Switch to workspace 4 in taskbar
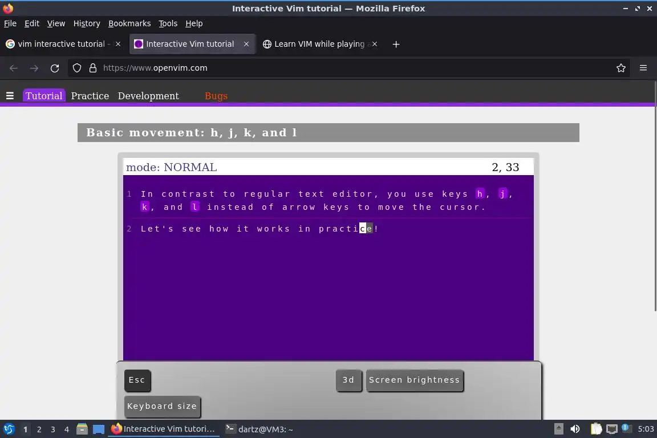The image size is (657, 438). pos(67,429)
